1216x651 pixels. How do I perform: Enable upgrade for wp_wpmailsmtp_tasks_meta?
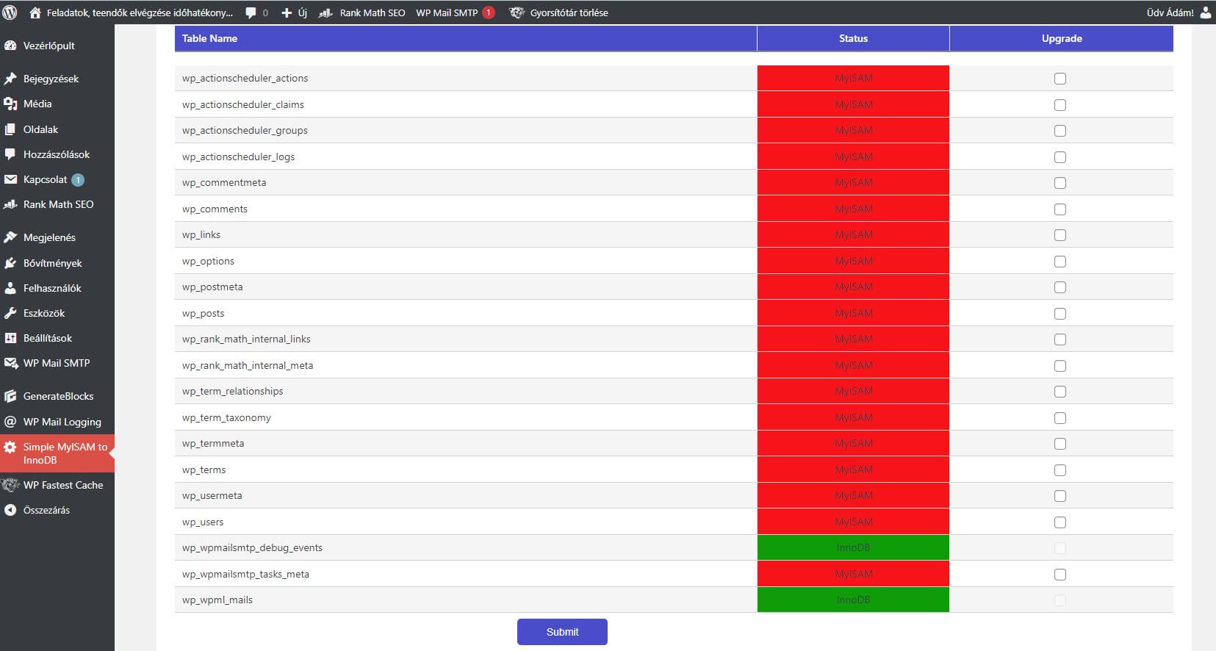[1060, 575]
